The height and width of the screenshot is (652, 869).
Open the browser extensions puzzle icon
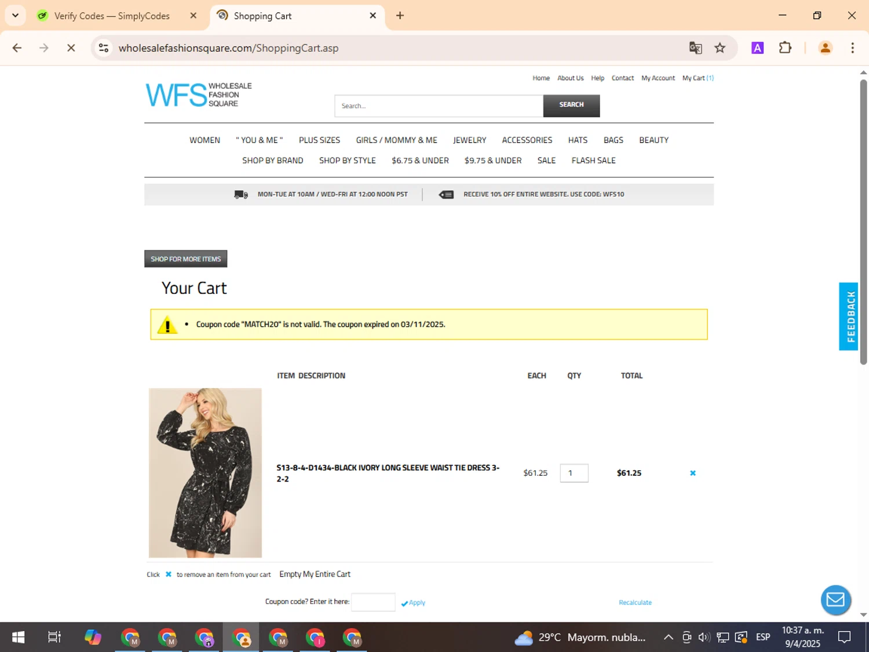point(785,48)
